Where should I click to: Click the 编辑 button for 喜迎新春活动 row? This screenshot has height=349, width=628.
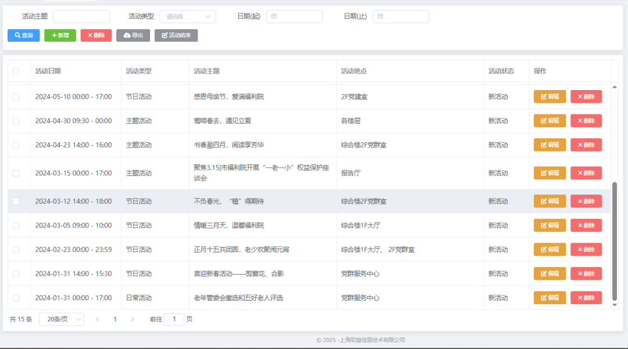[x=549, y=273]
